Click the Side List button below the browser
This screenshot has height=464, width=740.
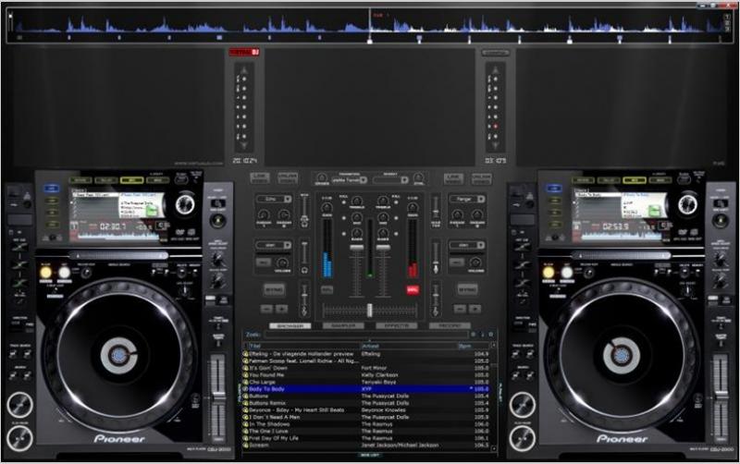(x=370, y=456)
